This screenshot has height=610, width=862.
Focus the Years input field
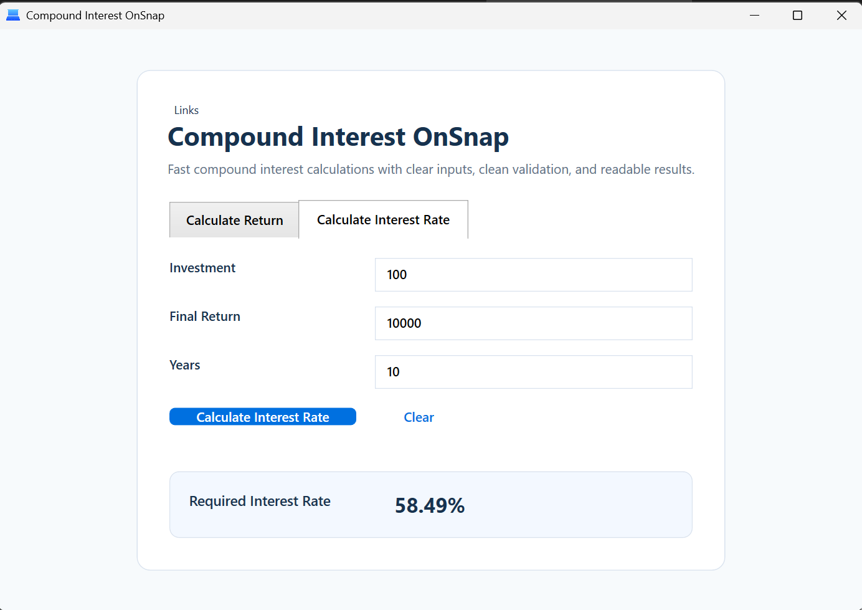(533, 372)
